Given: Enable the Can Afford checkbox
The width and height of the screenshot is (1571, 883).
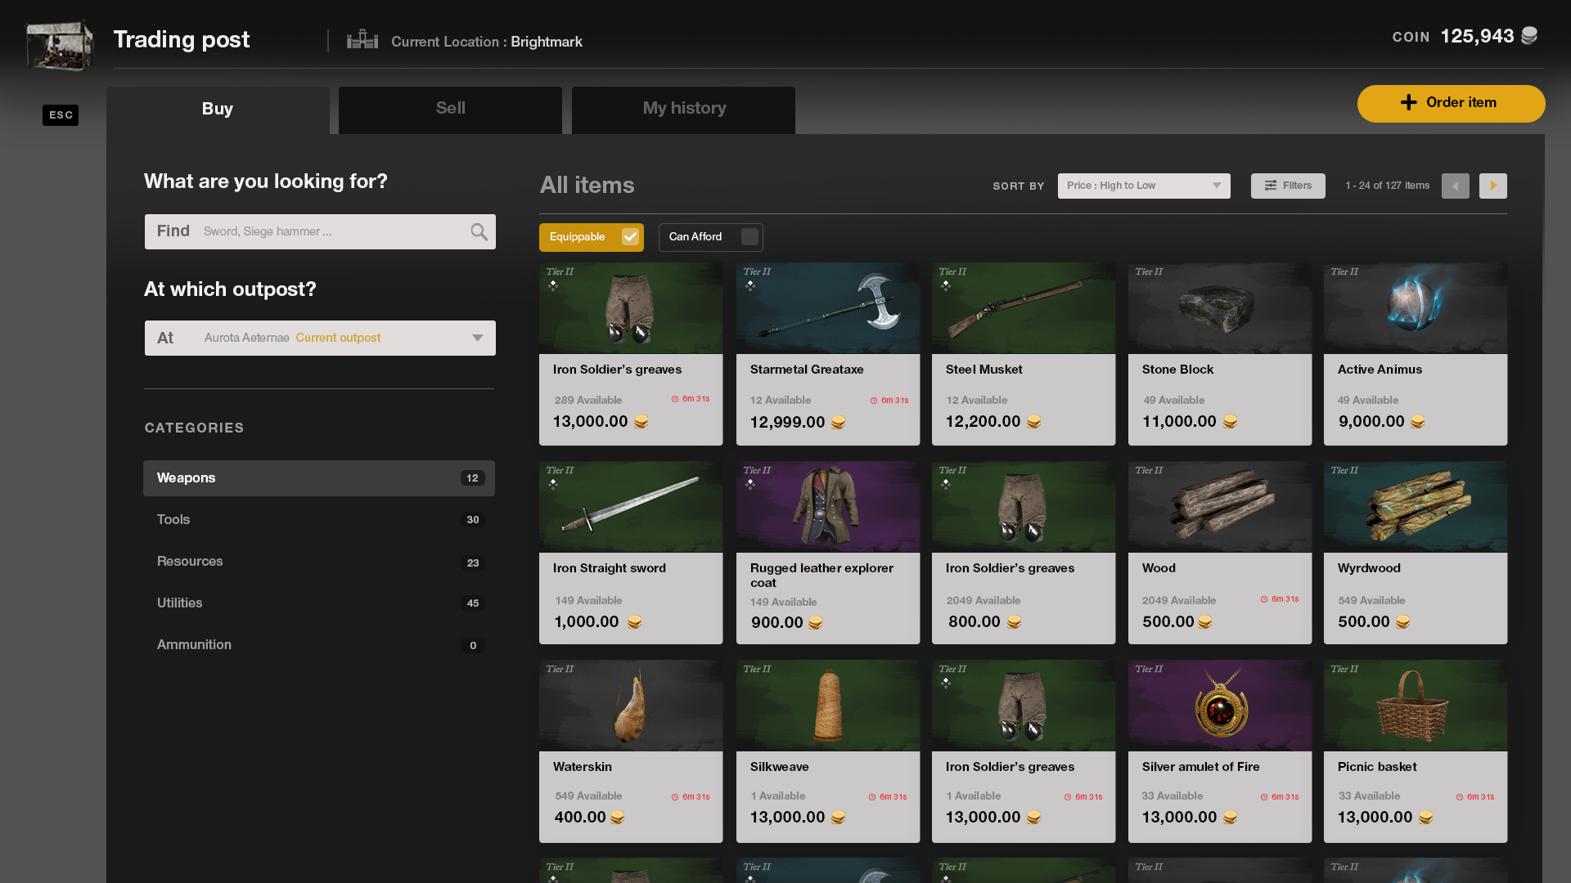Looking at the screenshot, I should pyautogui.click(x=749, y=237).
